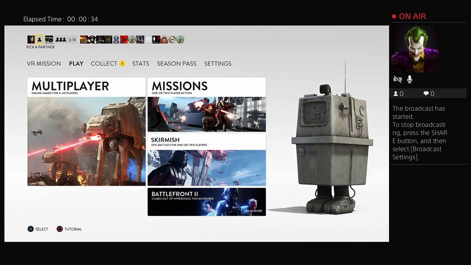Select the PLAY tab
Screen dimensions: 471x265
pyautogui.click(x=76, y=64)
